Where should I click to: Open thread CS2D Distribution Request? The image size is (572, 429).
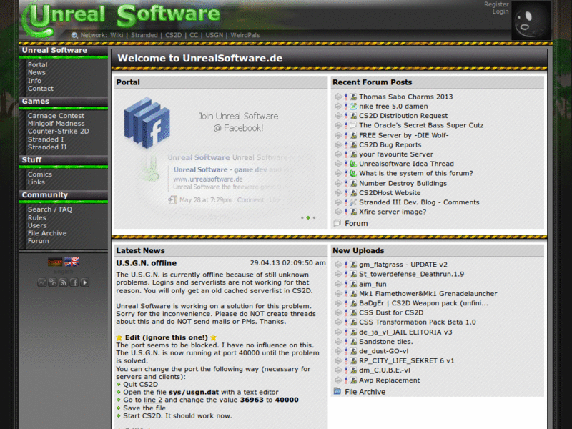click(x=403, y=116)
